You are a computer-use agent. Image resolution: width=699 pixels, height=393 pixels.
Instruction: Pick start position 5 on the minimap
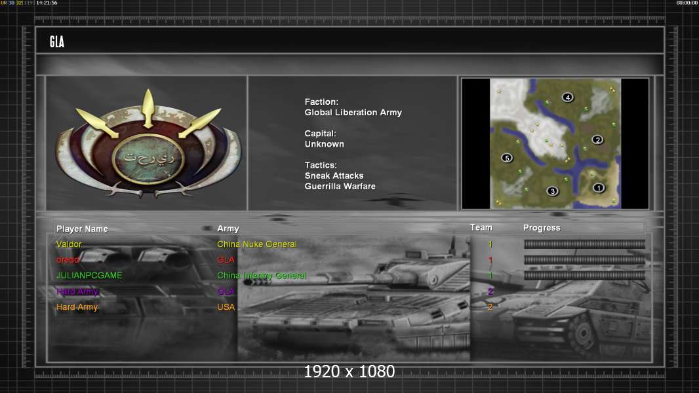click(506, 158)
